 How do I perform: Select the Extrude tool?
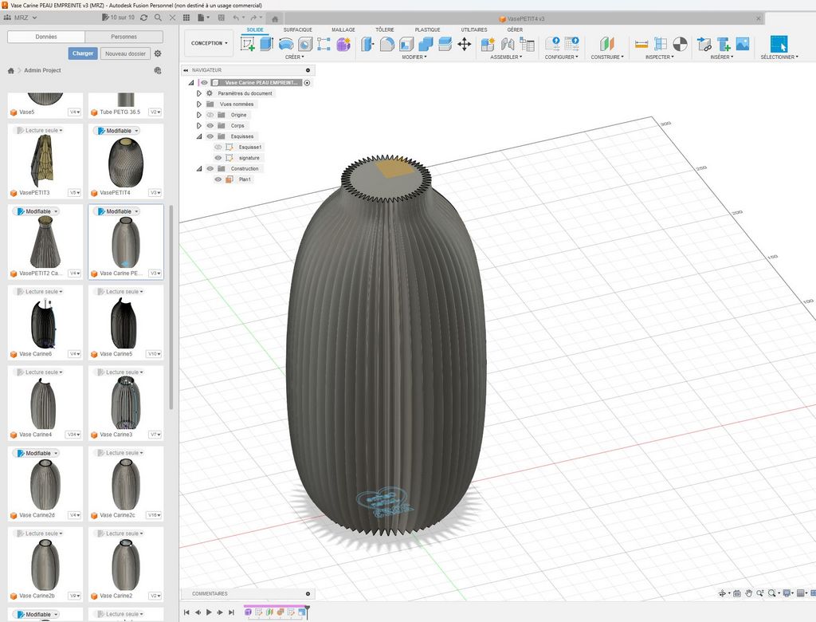(x=266, y=44)
